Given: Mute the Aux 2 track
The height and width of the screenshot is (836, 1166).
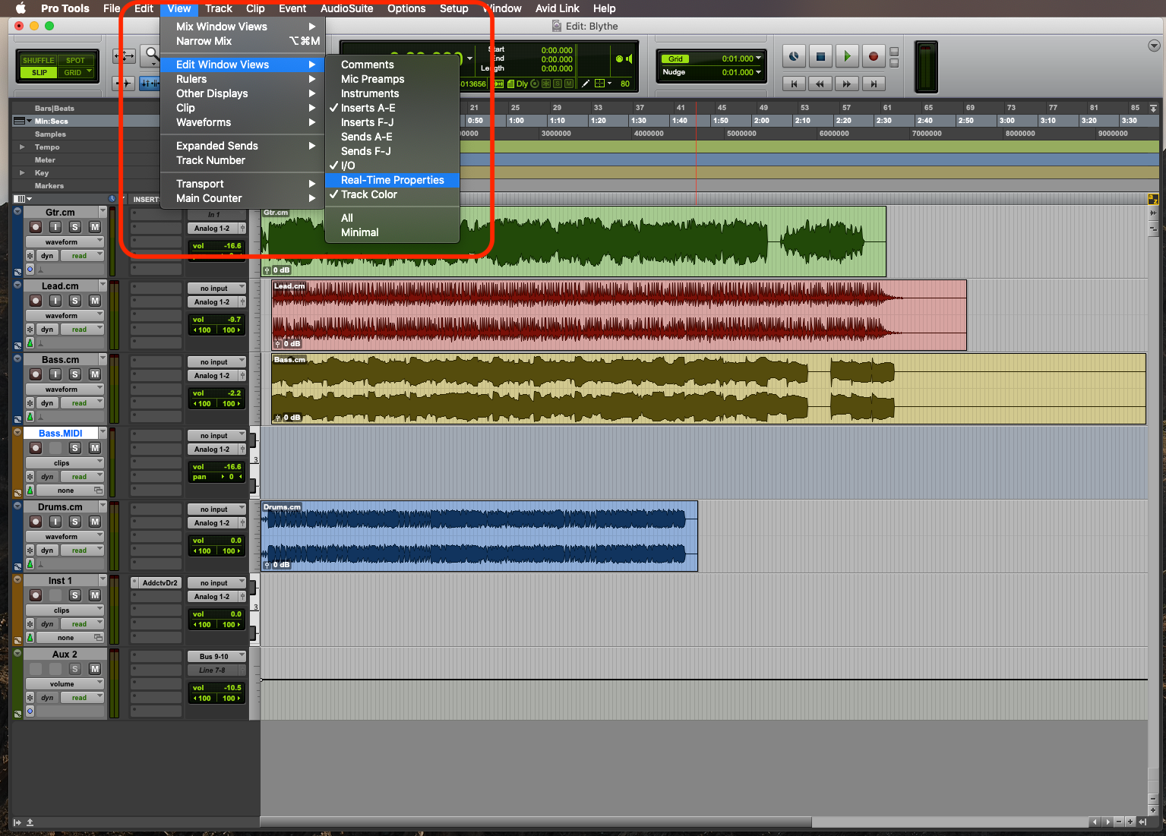Looking at the screenshot, I should (95, 669).
